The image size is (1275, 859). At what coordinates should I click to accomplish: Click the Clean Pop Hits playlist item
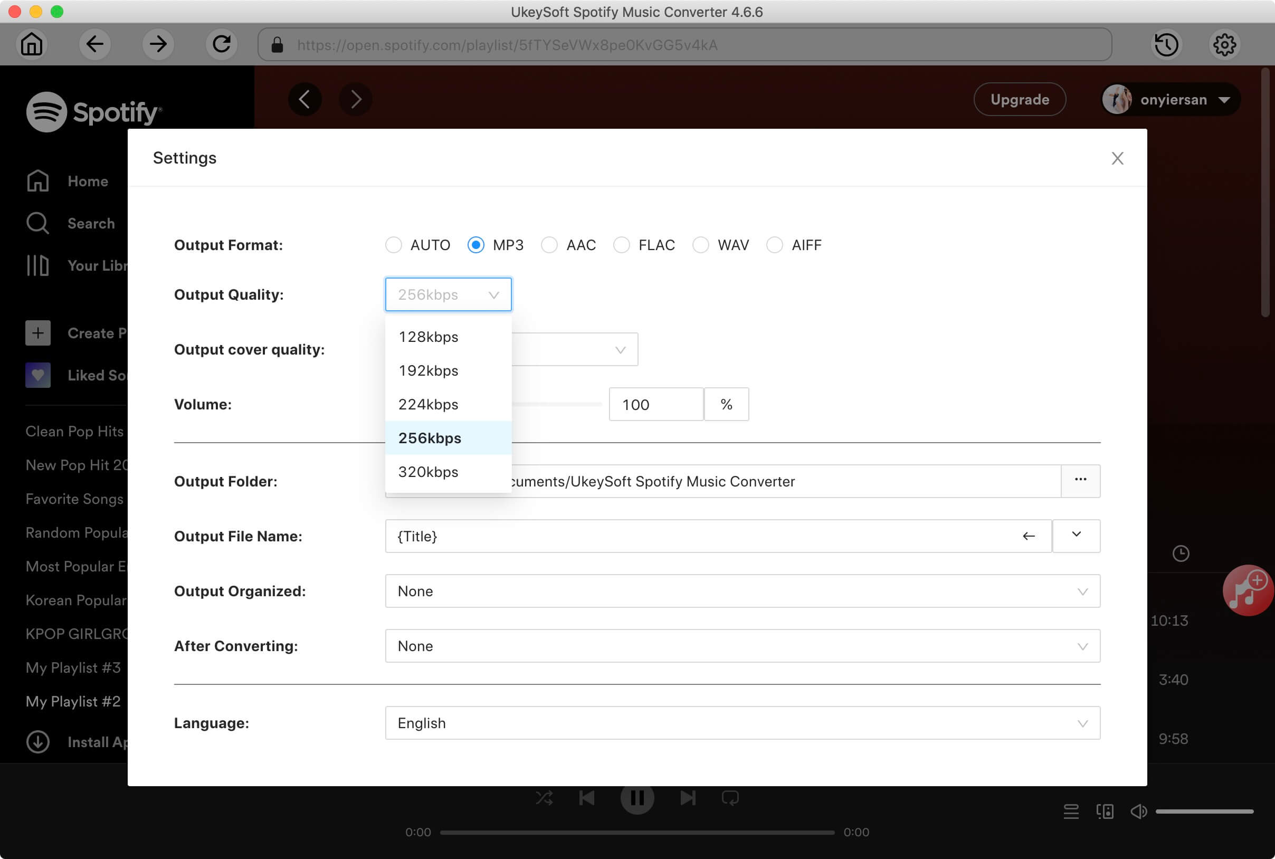[75, 431]
